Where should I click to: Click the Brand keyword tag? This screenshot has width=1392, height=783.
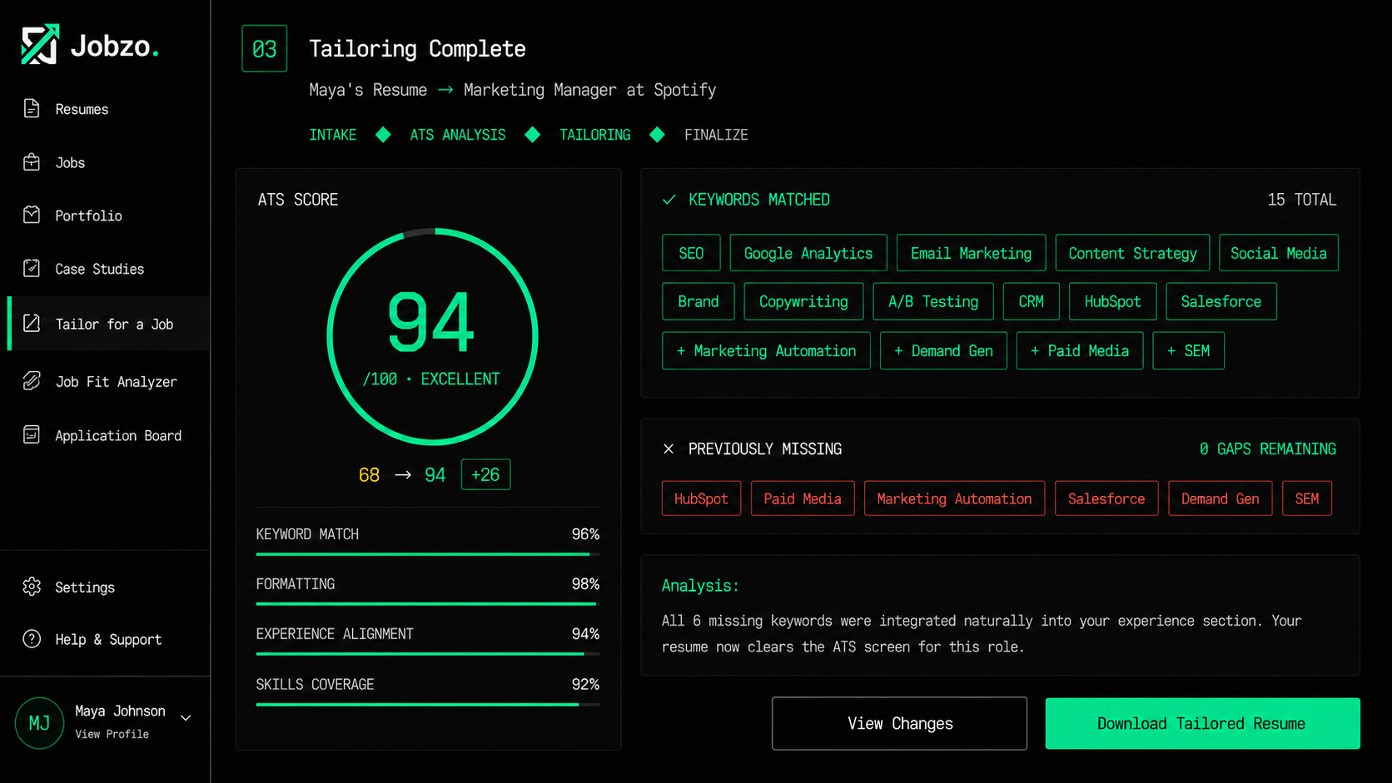(x=698, y=301)
